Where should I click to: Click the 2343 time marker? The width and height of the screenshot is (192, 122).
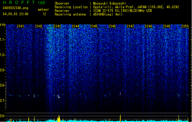pos(57,26)
